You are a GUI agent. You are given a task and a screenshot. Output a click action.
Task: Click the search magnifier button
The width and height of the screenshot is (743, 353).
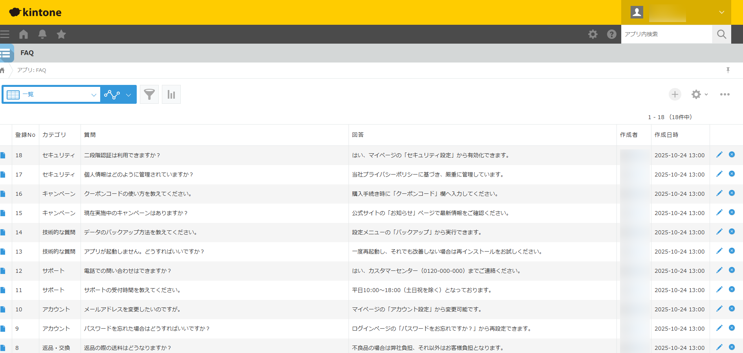click(721, 34)
